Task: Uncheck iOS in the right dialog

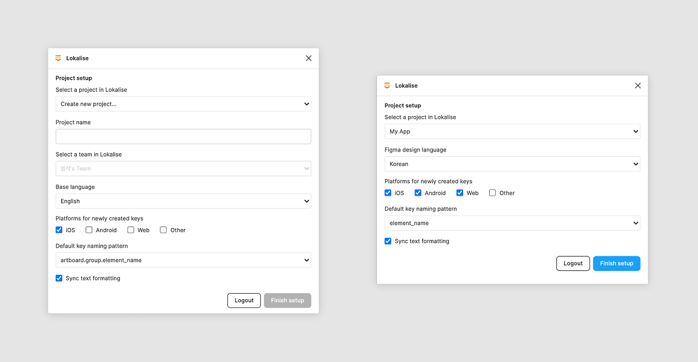Action: (x=388, y=193)
